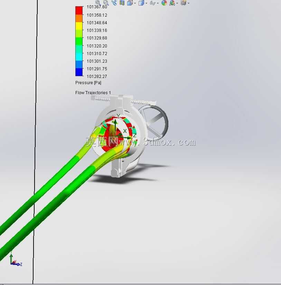
Task: Select the Zoom to Area tool
Action: (106, 2)
